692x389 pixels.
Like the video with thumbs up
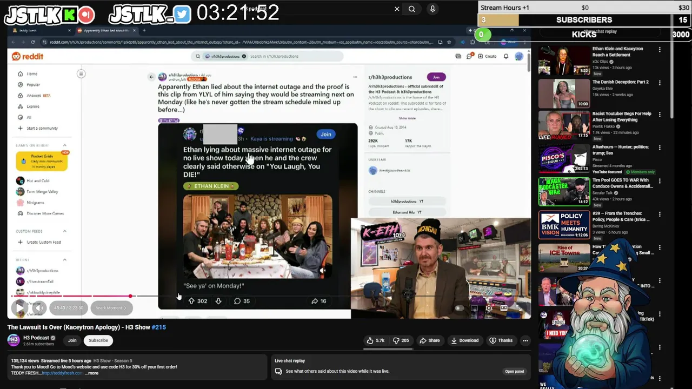pyautogui.click(x=376, y=340)
